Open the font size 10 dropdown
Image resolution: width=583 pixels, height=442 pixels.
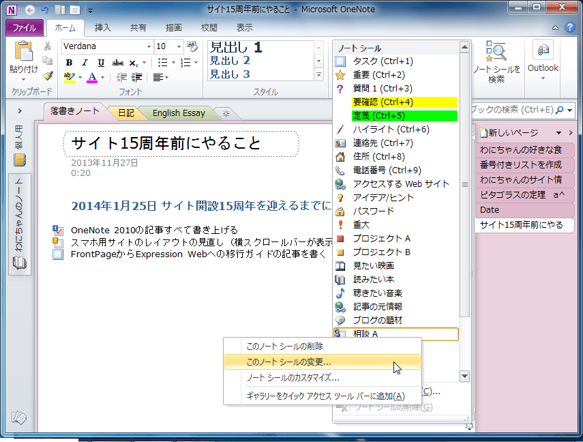[x=179, y=46]
